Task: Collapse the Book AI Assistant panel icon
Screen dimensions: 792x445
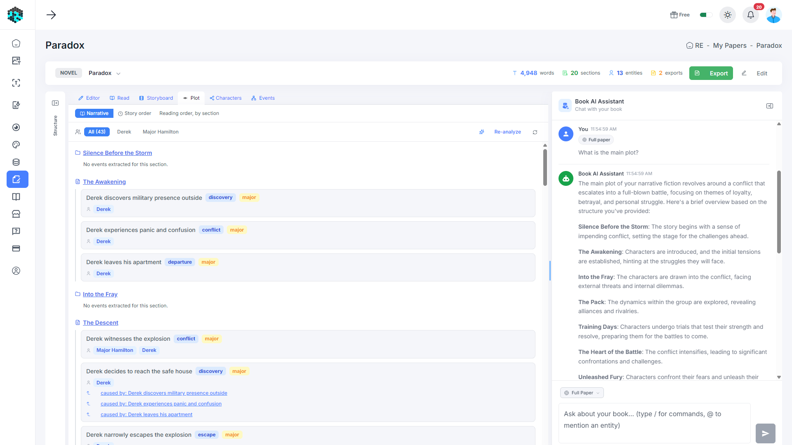Action: (x=769, y=106)
